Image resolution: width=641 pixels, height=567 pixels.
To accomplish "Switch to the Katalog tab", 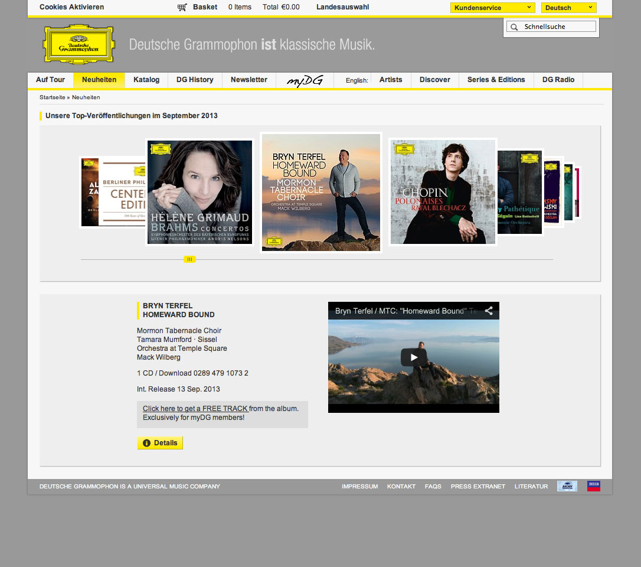I will pos(146,80).
